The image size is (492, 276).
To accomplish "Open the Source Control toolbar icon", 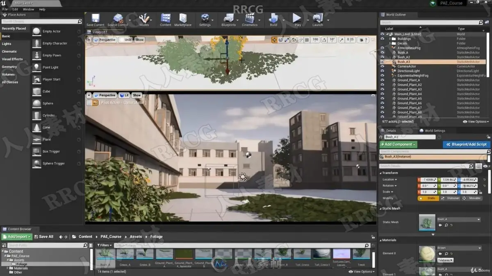I will point(118,18).
